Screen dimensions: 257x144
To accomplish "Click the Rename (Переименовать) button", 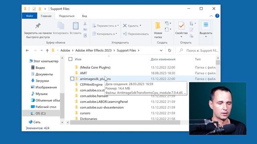I will pos(136,34).
